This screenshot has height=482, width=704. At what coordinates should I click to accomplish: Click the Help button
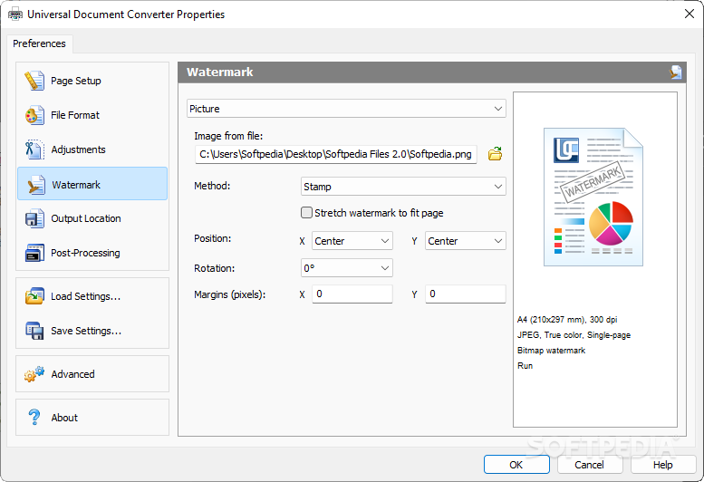click(x=662, y=465)
